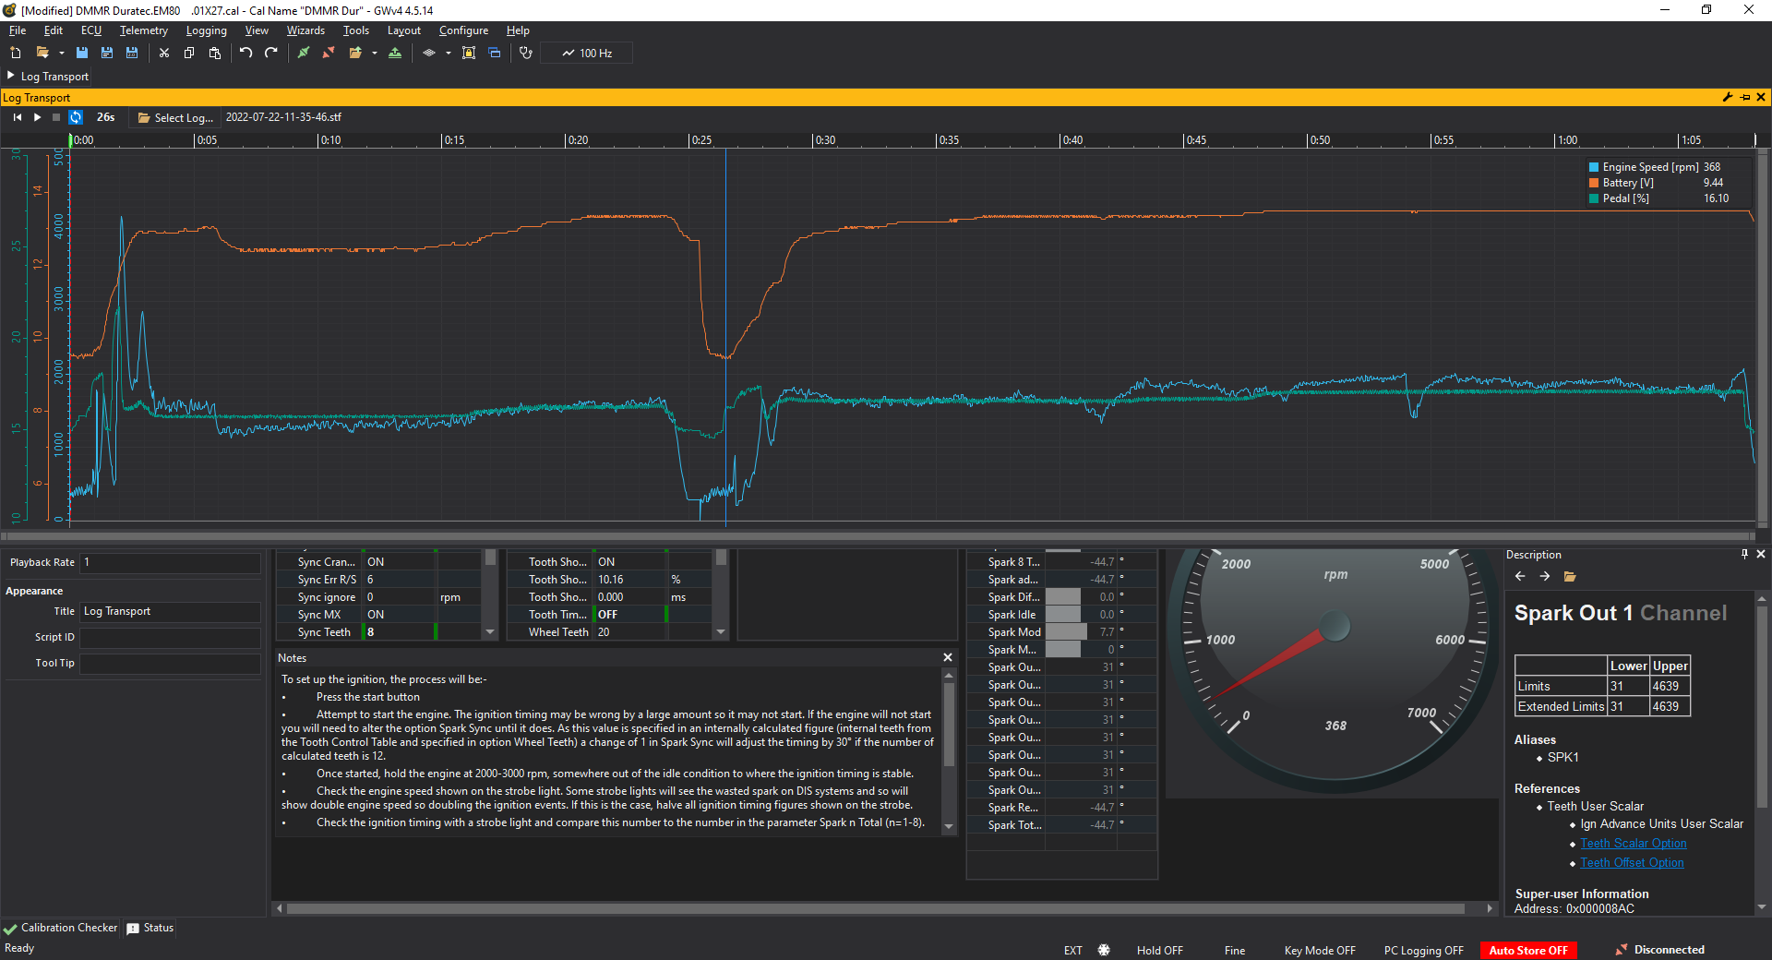Disconnect from ECU red plug icon

[x=329, y=53]
